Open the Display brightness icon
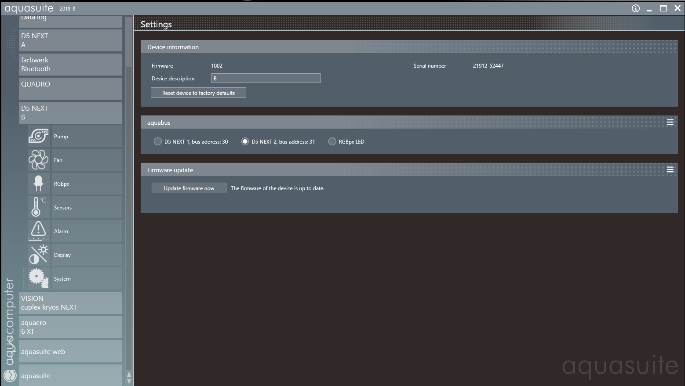Image resolution: width=685 pixels, height=386 pixels. tap(39, 255)
